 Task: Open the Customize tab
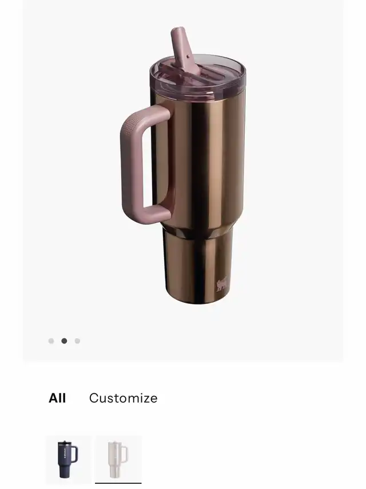point(124,398)
